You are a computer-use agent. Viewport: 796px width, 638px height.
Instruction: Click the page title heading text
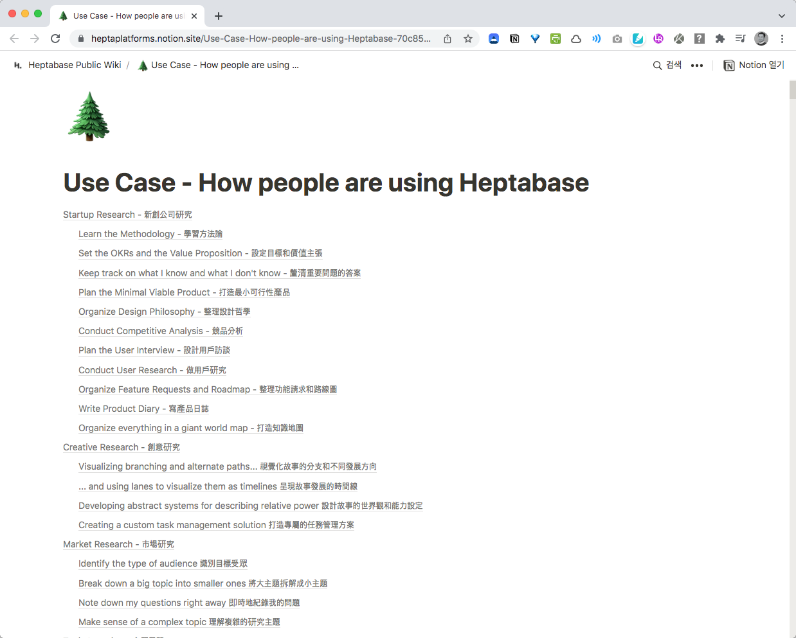click(326, 182)
